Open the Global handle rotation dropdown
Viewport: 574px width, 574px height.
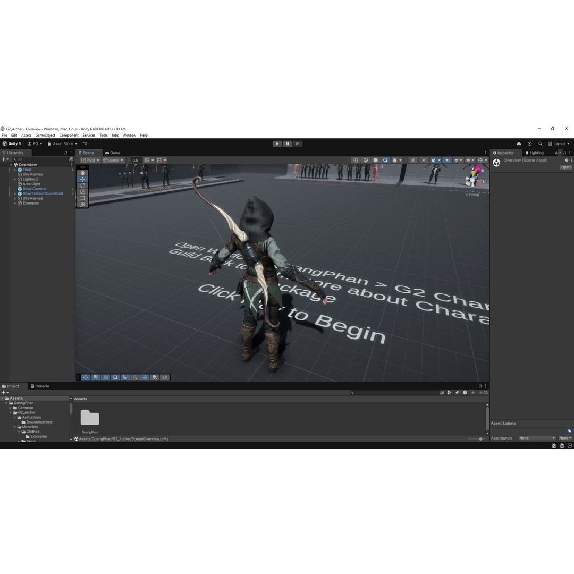click(113, 161)
